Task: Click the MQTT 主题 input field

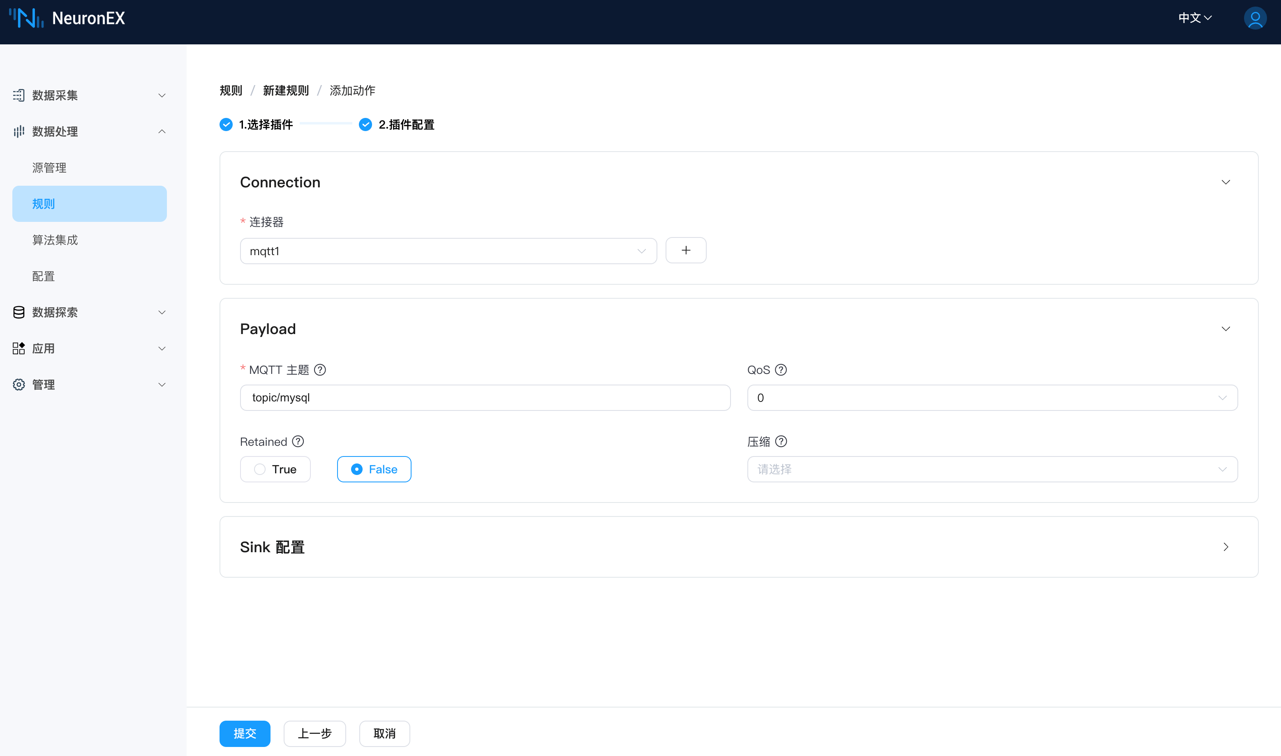Action: (485, 398)
